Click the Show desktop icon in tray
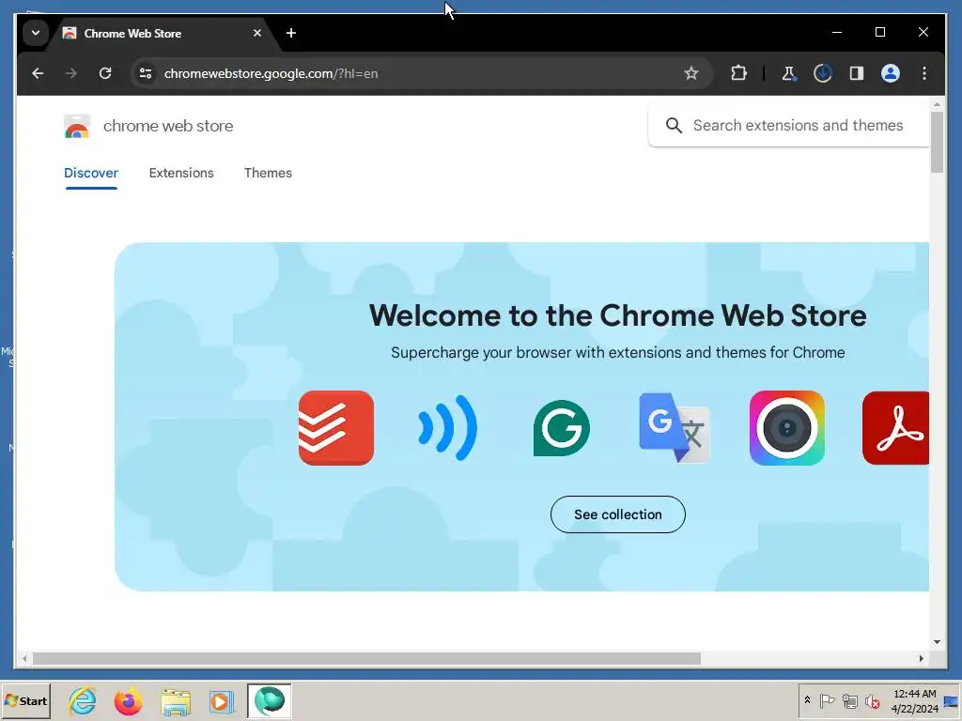 click(951, 700)
